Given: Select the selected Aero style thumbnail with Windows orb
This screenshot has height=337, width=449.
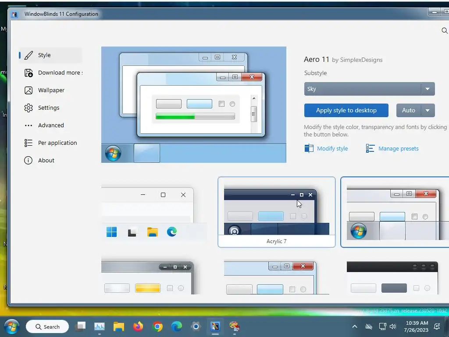Looking at the screenshot, I should click(x=395, y=212).
